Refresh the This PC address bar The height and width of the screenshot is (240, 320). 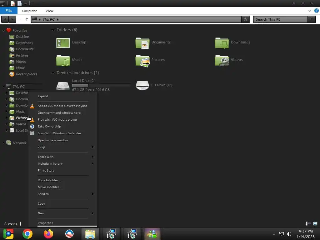click(245, 19)
